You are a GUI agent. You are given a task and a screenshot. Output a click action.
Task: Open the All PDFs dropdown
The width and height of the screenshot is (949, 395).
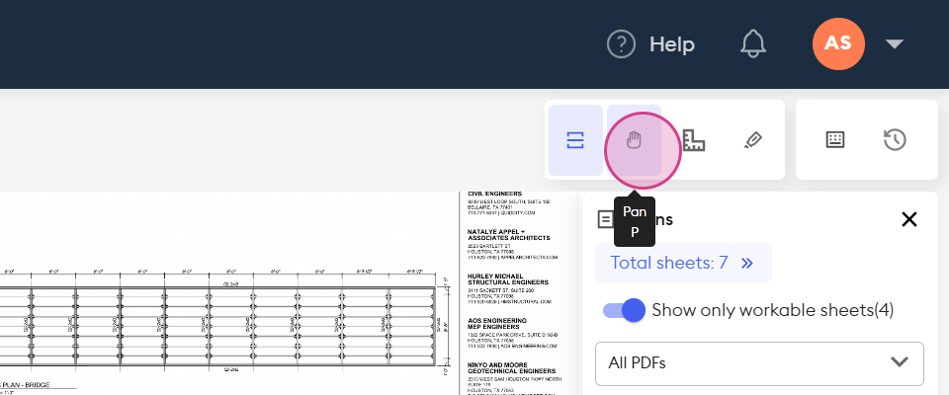[x=759, y=363]
